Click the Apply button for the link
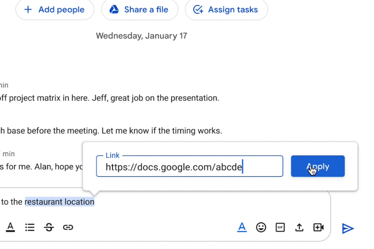This screenshot has height=249, width=374. coord(318,167)
